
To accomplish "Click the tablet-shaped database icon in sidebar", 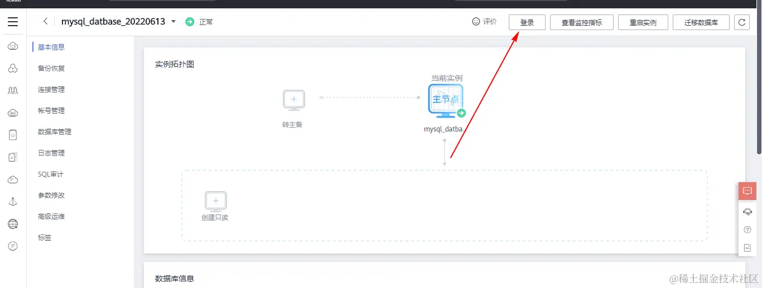I will (x=13, y=135).
